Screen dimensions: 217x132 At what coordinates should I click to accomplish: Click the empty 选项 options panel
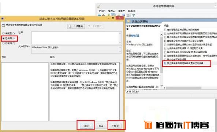[x=25, y=92]
